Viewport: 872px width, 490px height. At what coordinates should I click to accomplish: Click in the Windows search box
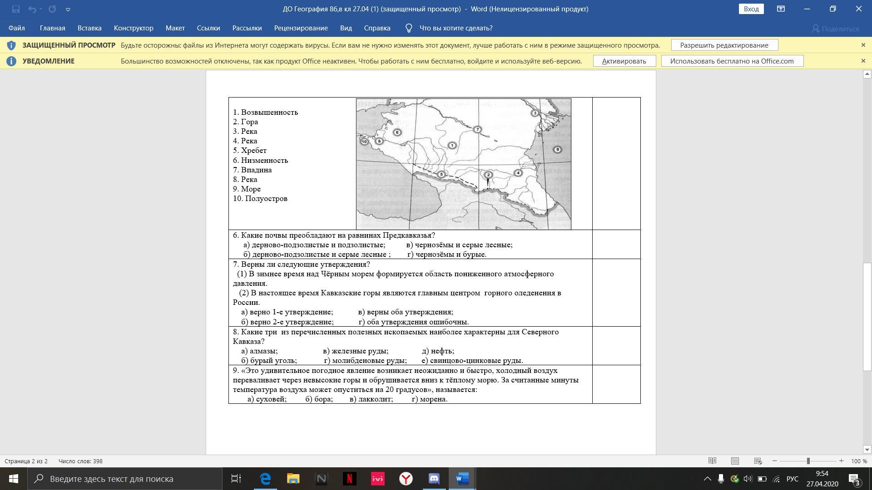point(127,479)
